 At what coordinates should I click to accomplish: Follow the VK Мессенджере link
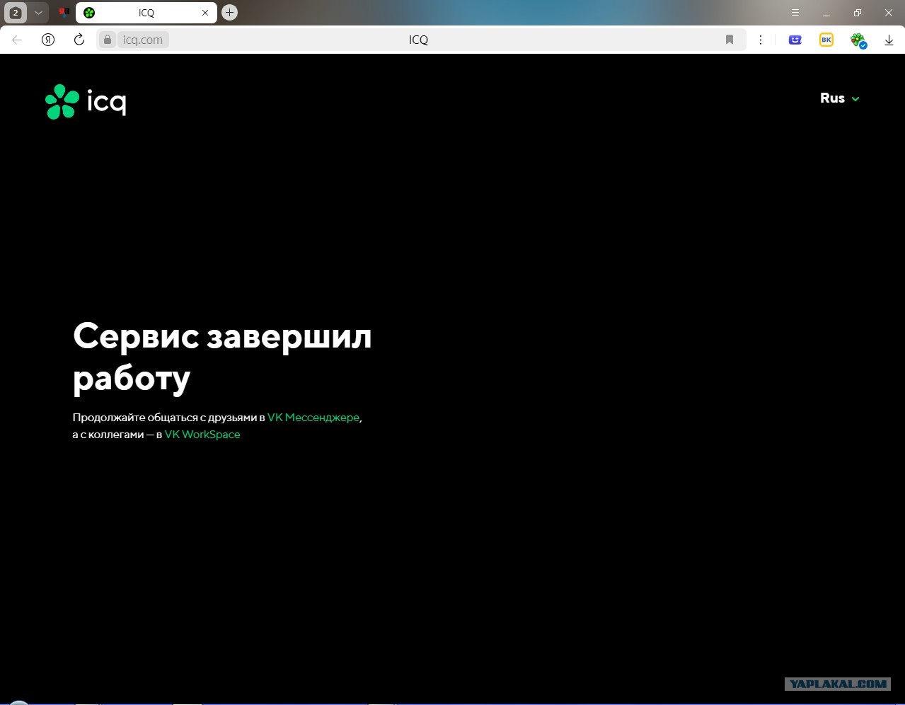click(313, 418)
